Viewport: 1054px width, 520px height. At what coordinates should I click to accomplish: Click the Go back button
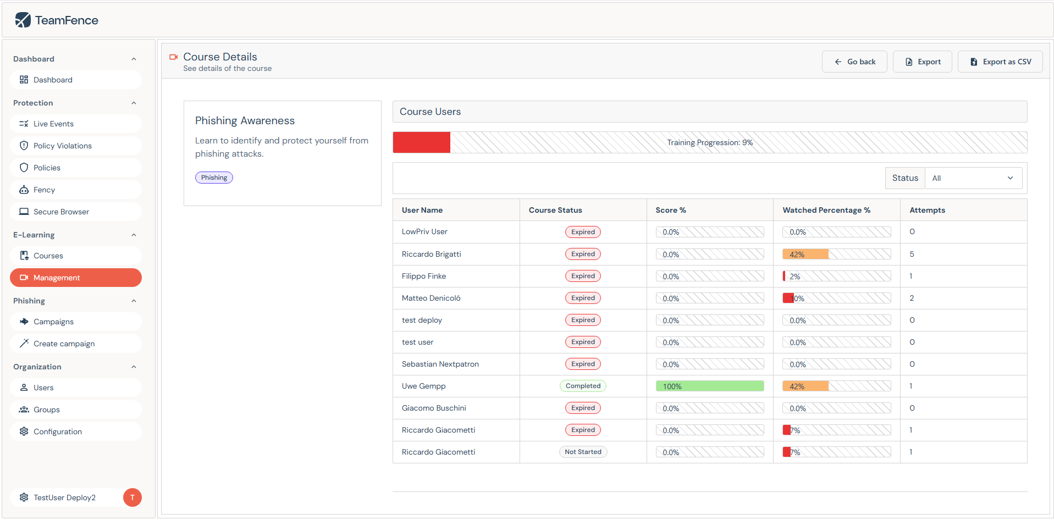tap(854, 62)
